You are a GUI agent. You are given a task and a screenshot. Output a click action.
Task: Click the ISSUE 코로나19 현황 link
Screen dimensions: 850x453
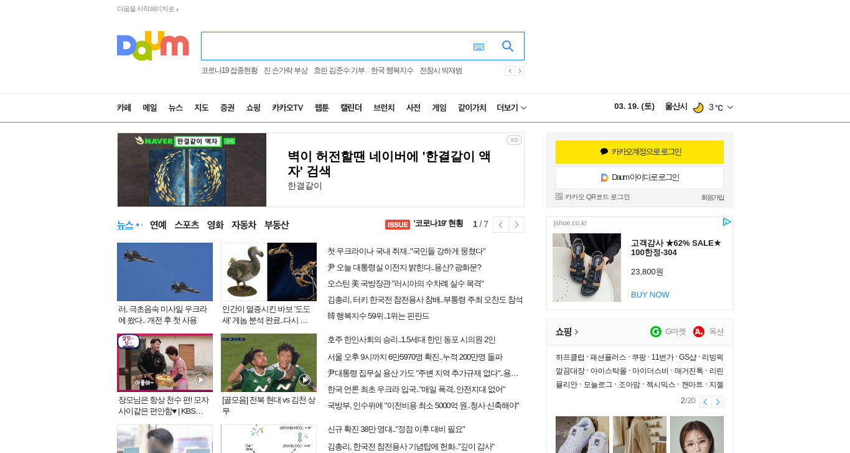pos(424,224)
